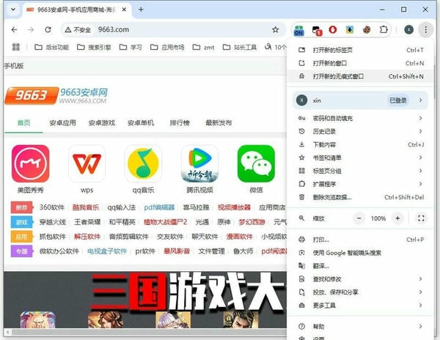Open the apps grid in the bookmarks bar
Image resolution: width=440 pixels, height=340 pixels.
tap(15, 47)
